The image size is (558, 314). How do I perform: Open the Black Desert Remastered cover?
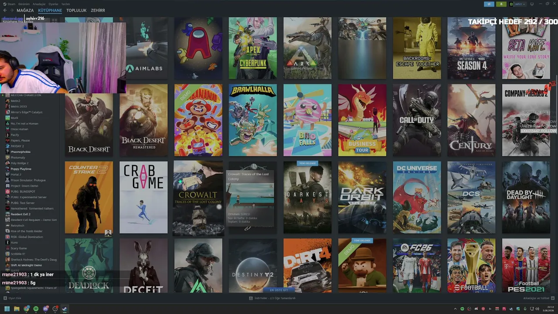point(143,120)
